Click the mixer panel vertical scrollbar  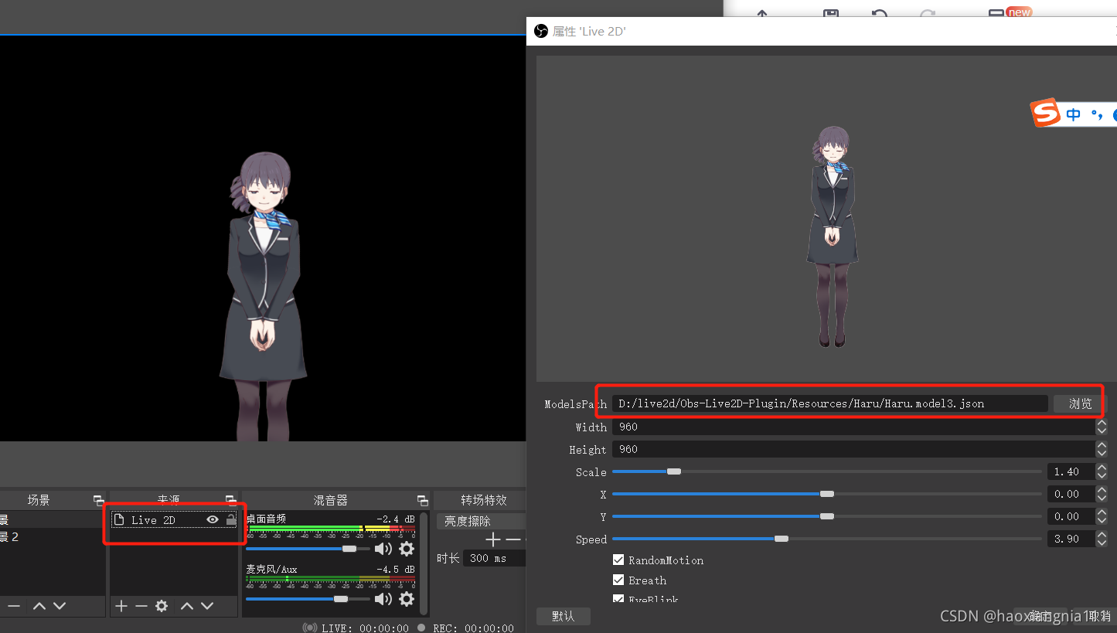[x=424, y=564]
